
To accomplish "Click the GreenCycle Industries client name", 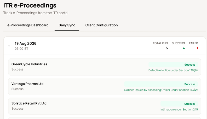I will (29, 64).
